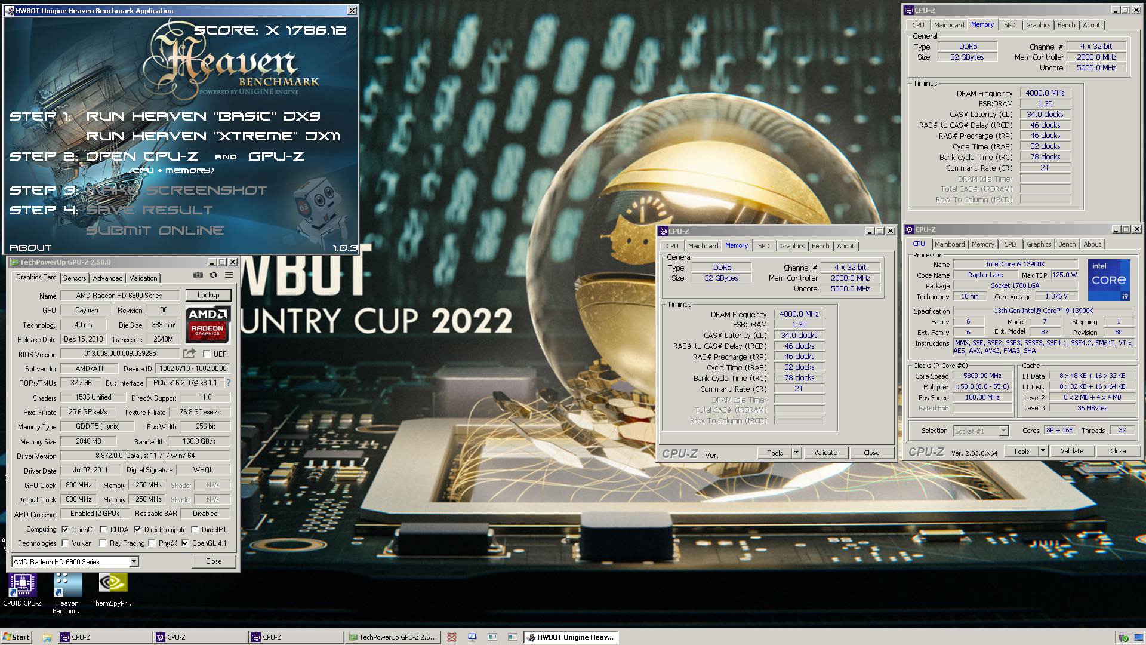
Task: Switch to HWBOT Unigine Heaven taskbar button
Action: 571,637
